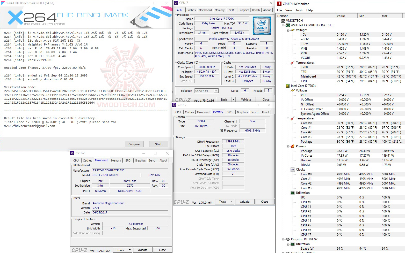The height and width of the screenshot is (253, 405).
Task: Click the Temperatures thermometer icon under Intel Core i7
Action: click(292, 118)
